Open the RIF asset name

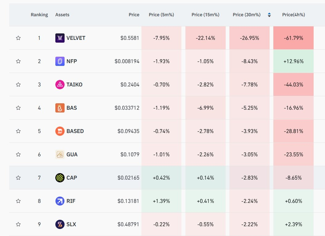[x=71, y=201]
